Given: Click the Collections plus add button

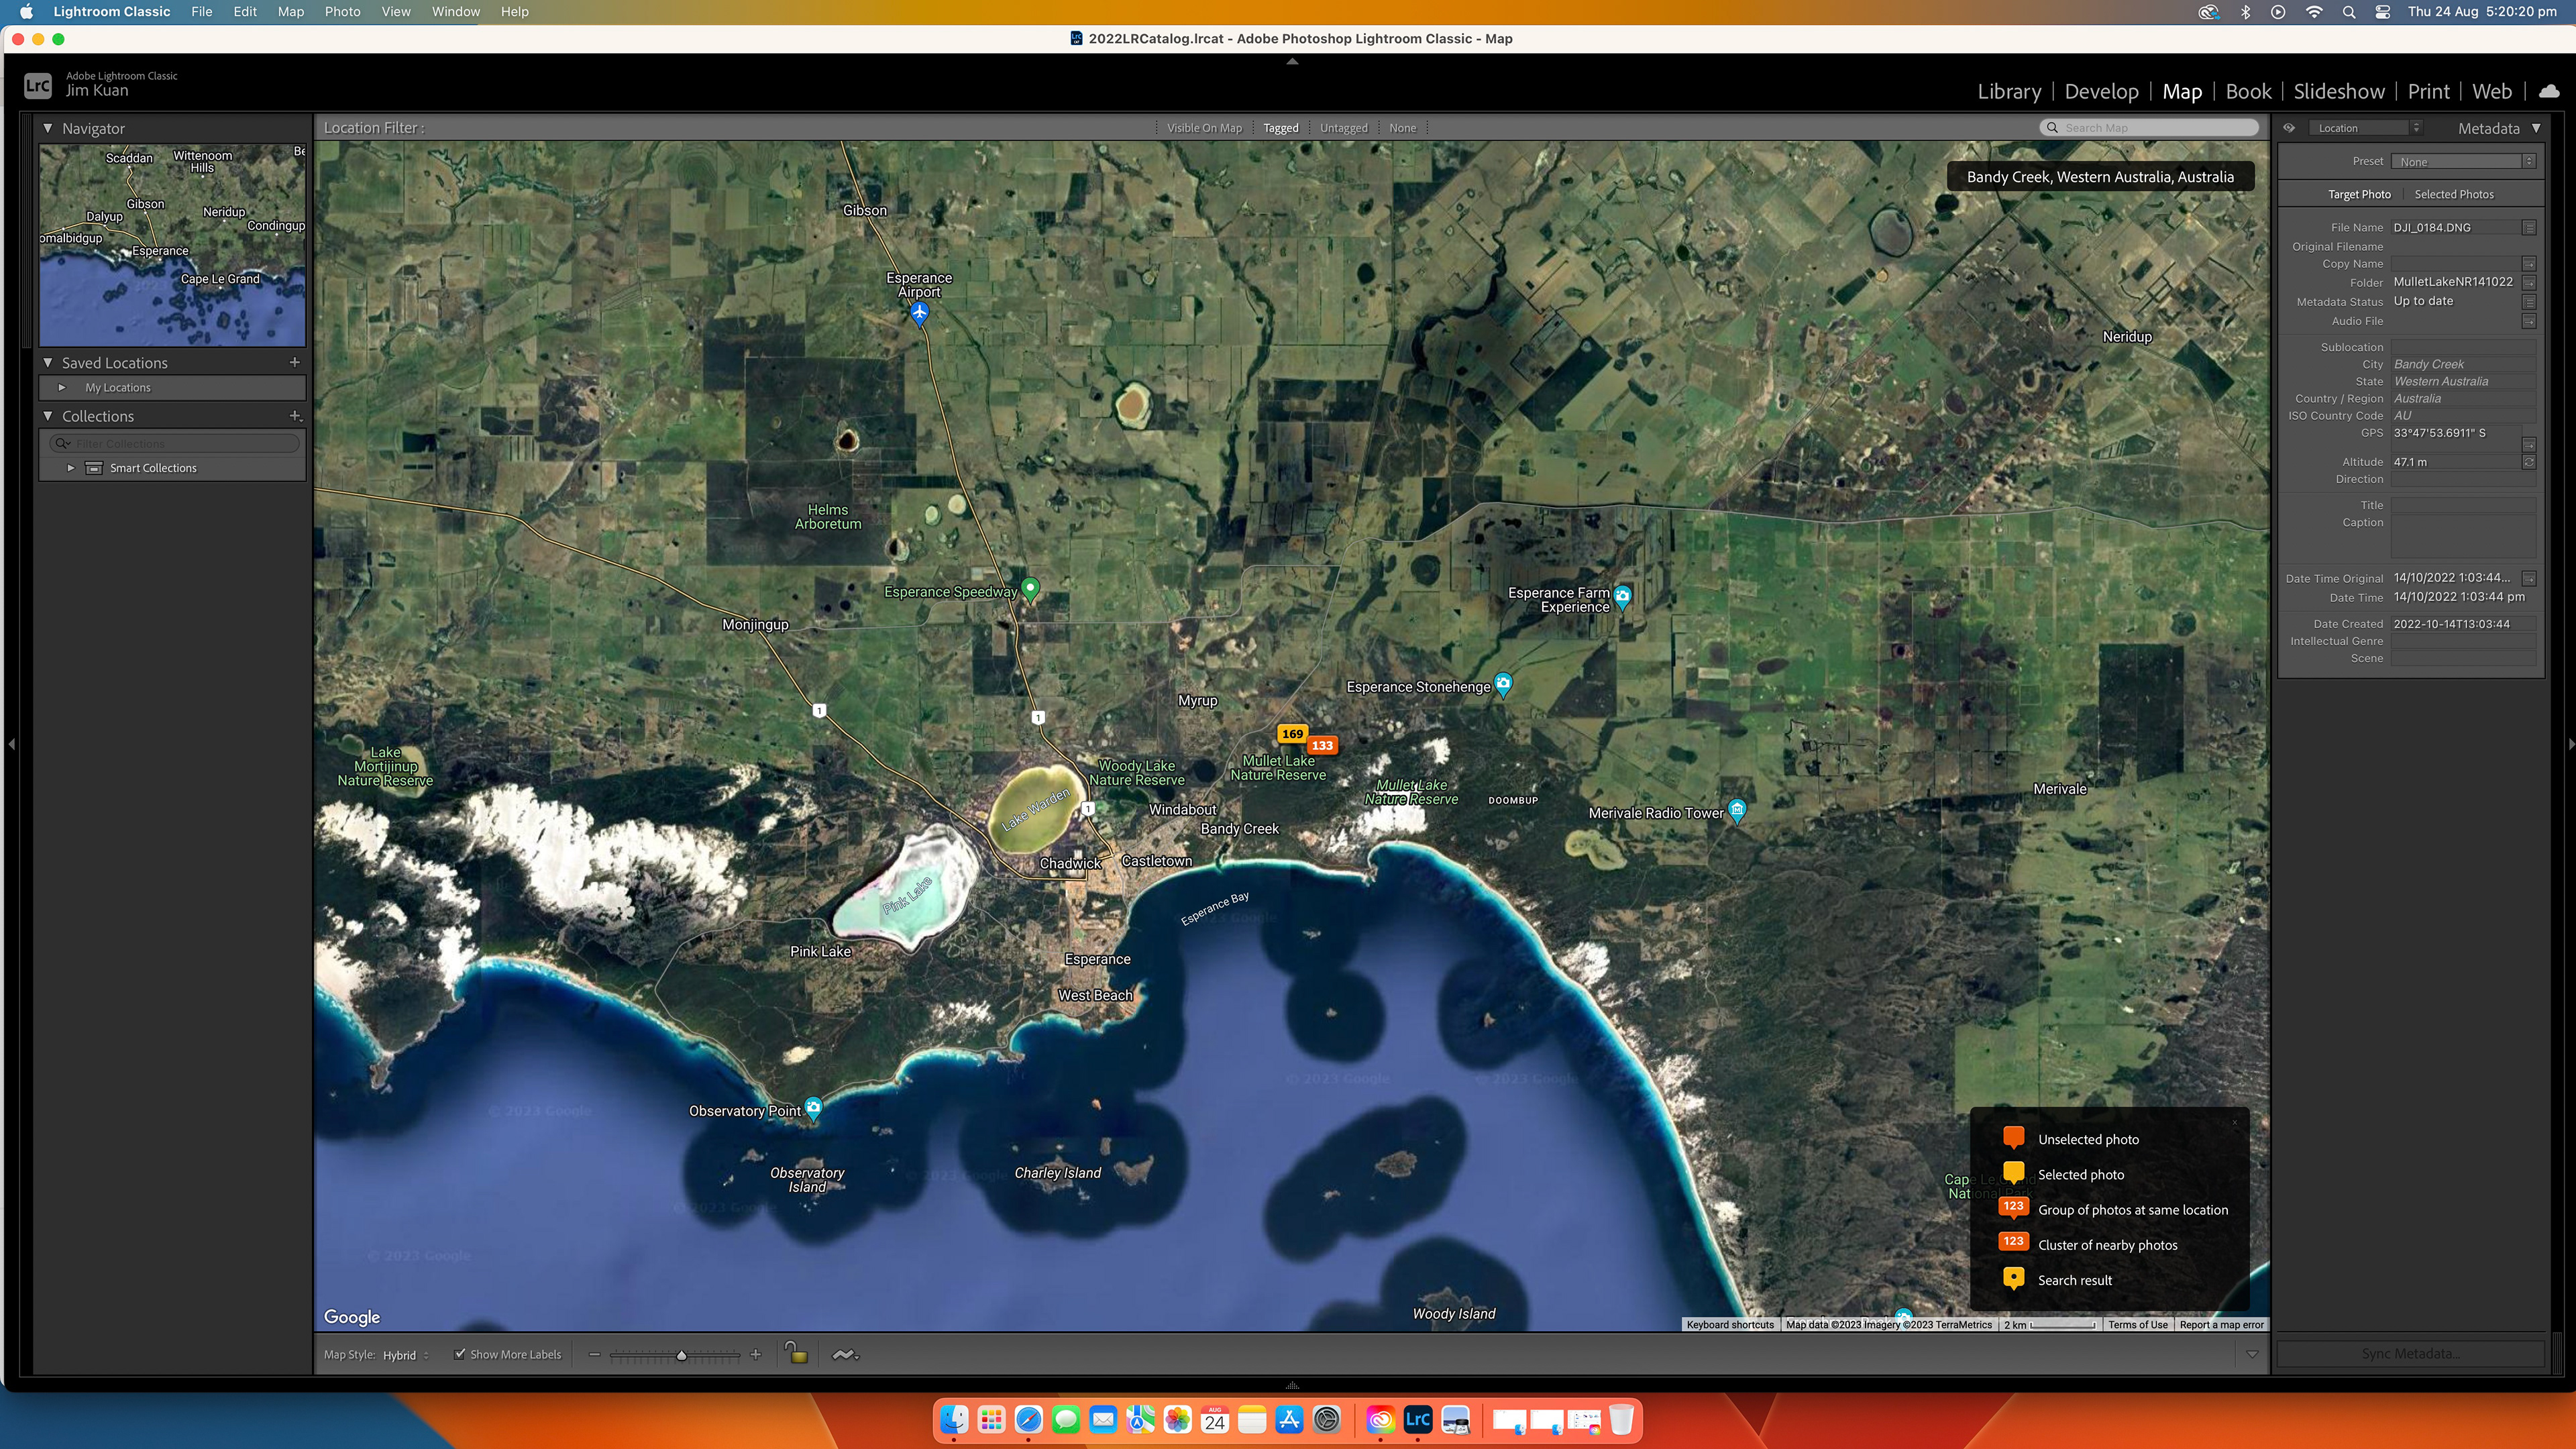Looking at the screenshot, I should [x=295, y=416].
